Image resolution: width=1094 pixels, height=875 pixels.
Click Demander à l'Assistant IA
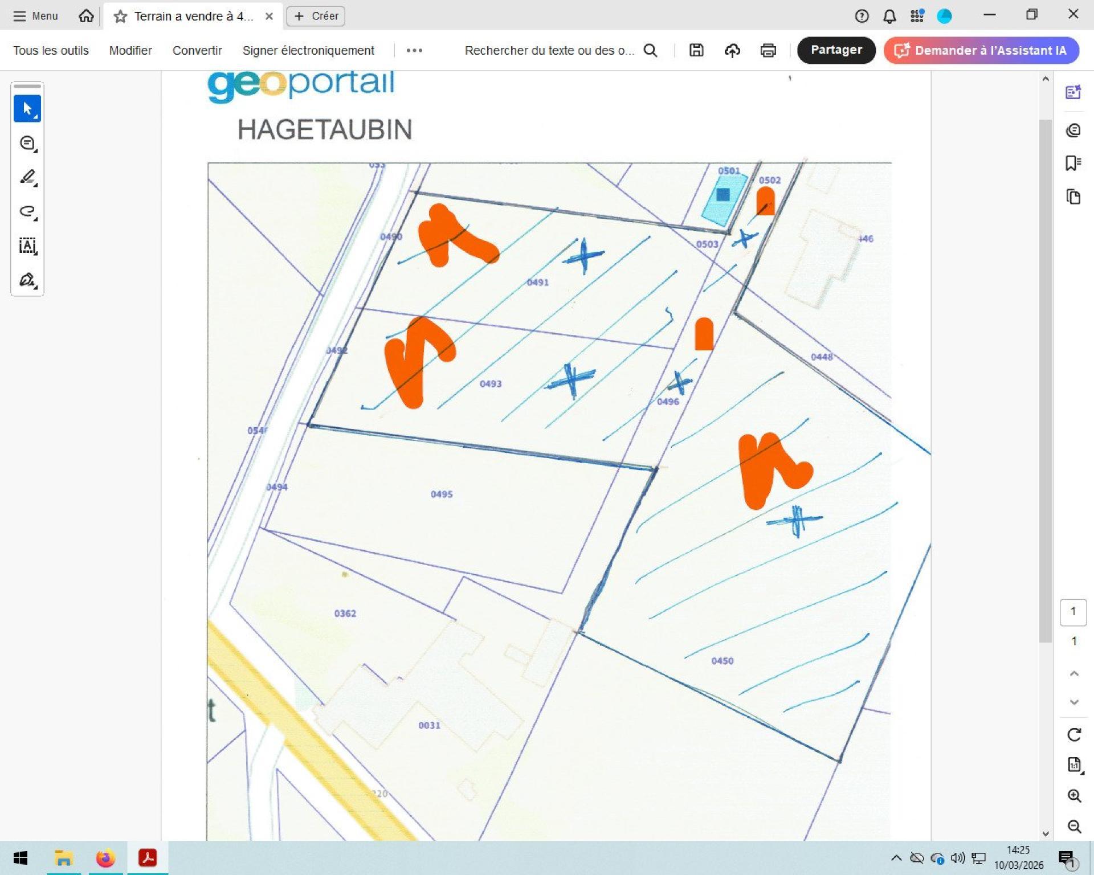[981, 50]
